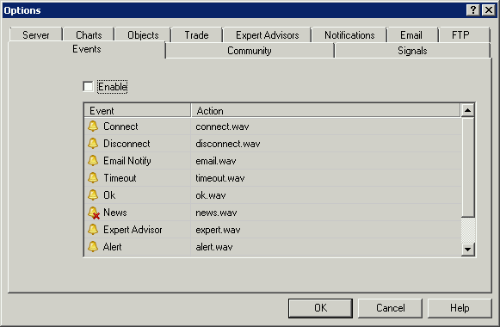Switch to the Community tab
The width and height of the screenshot is (500, 327).
(250, 51)
